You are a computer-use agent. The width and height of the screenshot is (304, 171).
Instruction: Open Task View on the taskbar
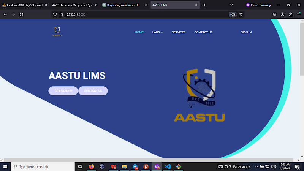[x=80, y=166]
